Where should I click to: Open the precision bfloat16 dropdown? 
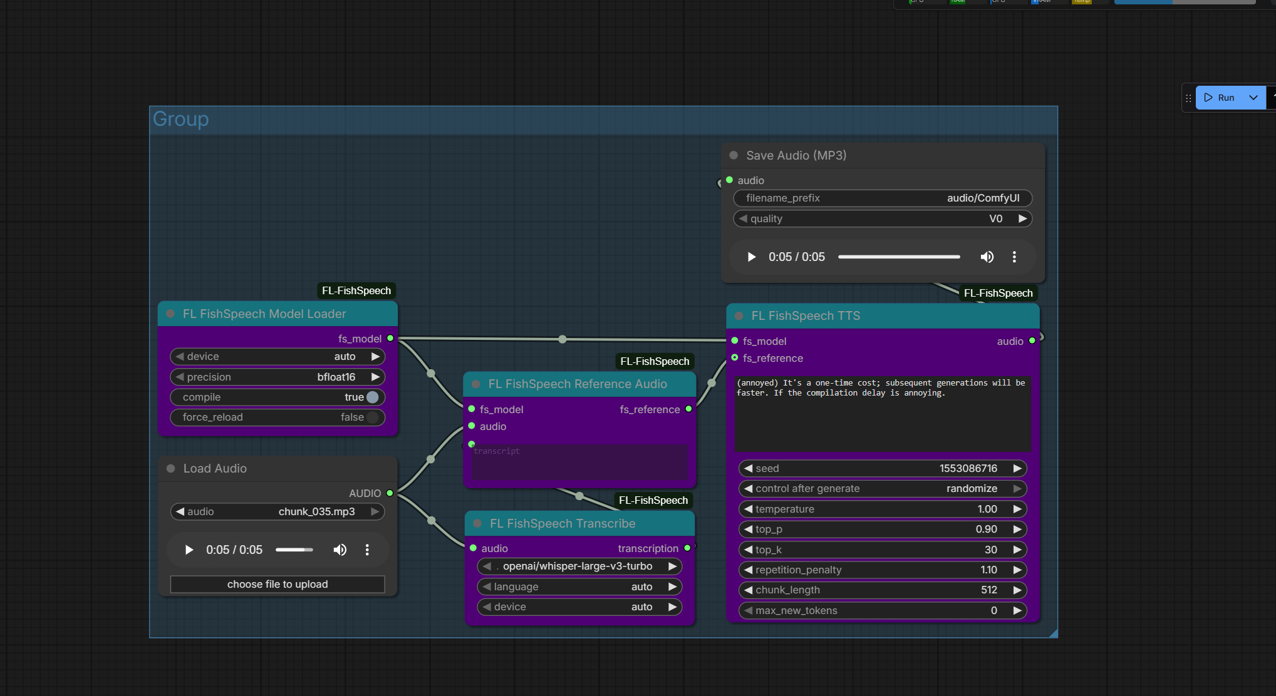[278, 377]
